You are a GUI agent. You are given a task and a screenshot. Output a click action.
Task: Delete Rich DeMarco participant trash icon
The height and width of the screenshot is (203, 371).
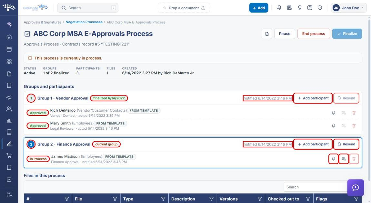[x=354, y=113]
